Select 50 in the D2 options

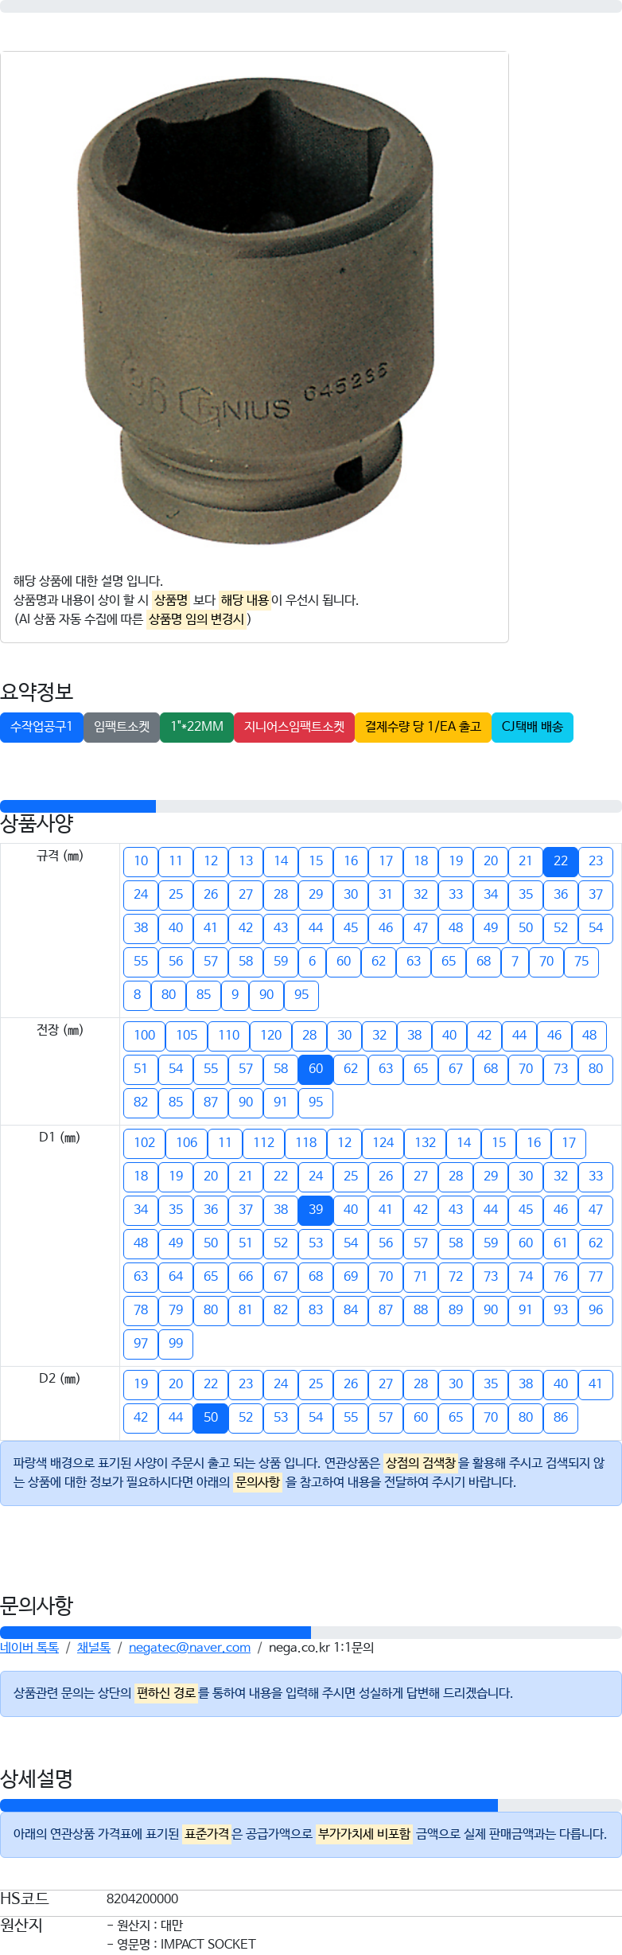[x=211, y=1418]
